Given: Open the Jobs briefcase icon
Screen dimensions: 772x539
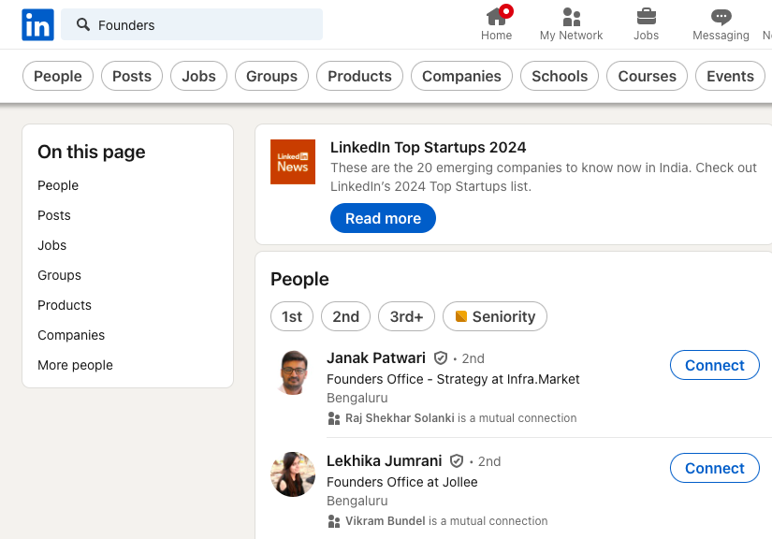Looking at the screenshot, I should (646, 17).
